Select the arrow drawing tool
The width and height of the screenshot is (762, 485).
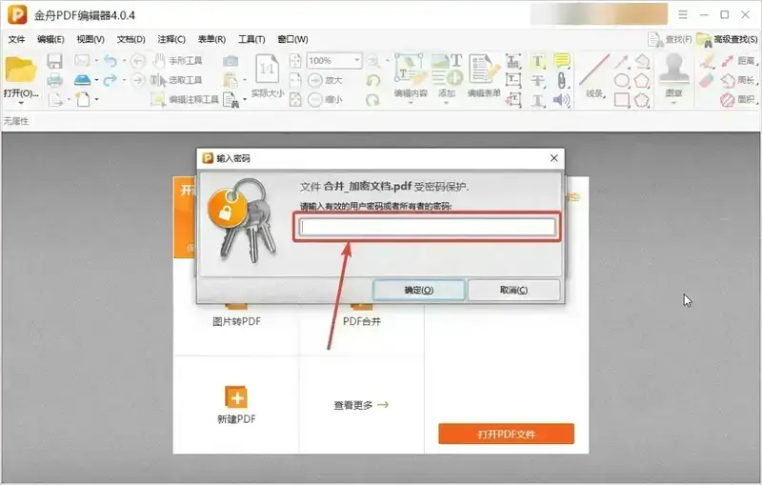click(x=622, y=61)
